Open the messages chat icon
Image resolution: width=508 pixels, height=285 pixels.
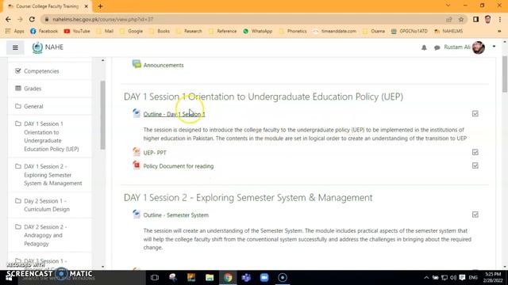click(x=437, y=47)
